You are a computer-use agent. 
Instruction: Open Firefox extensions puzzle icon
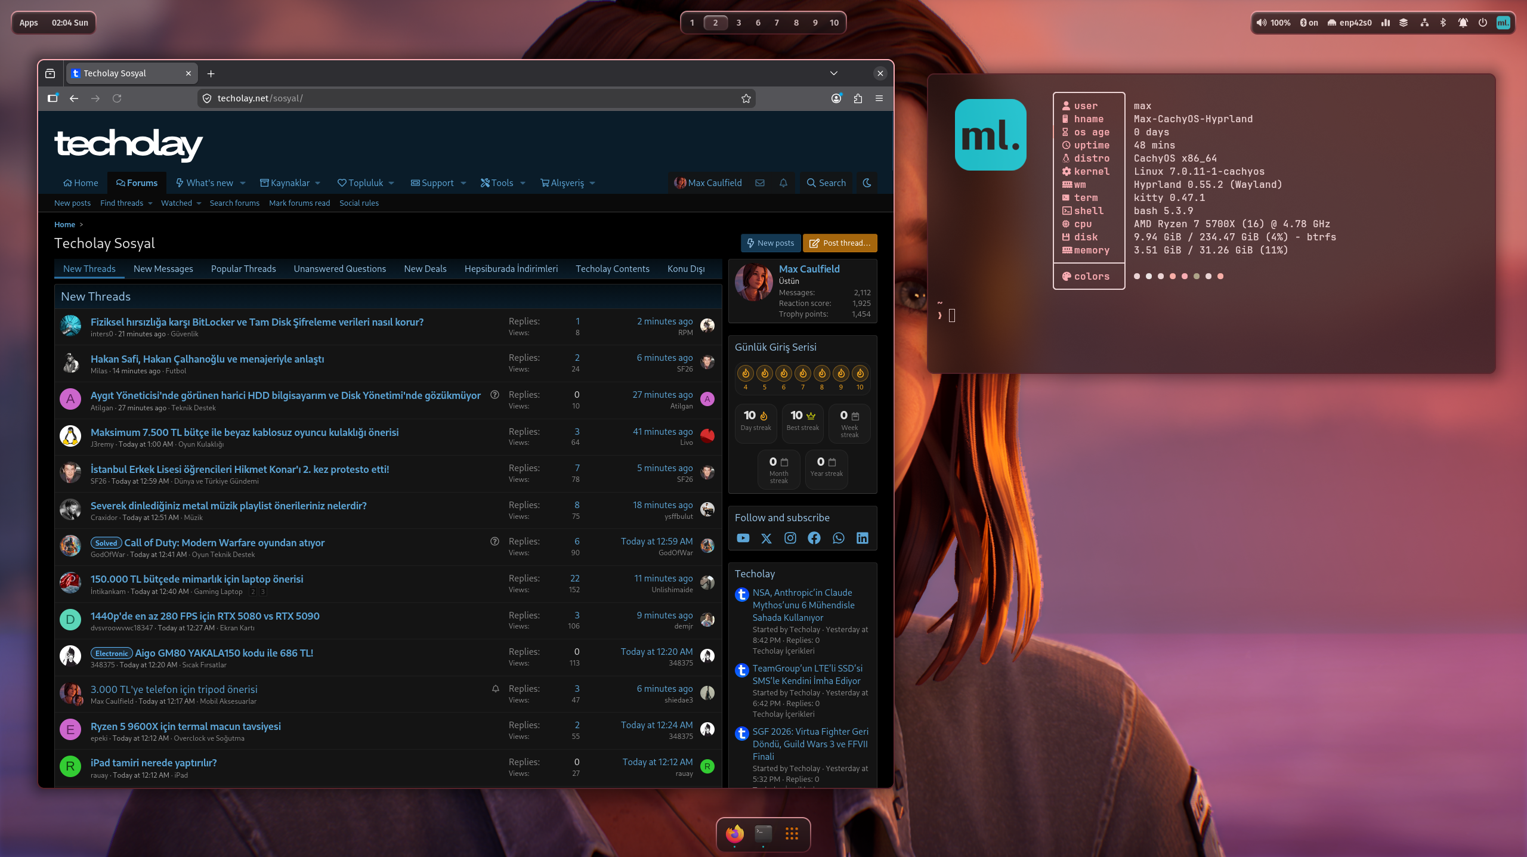coord(858,98)
